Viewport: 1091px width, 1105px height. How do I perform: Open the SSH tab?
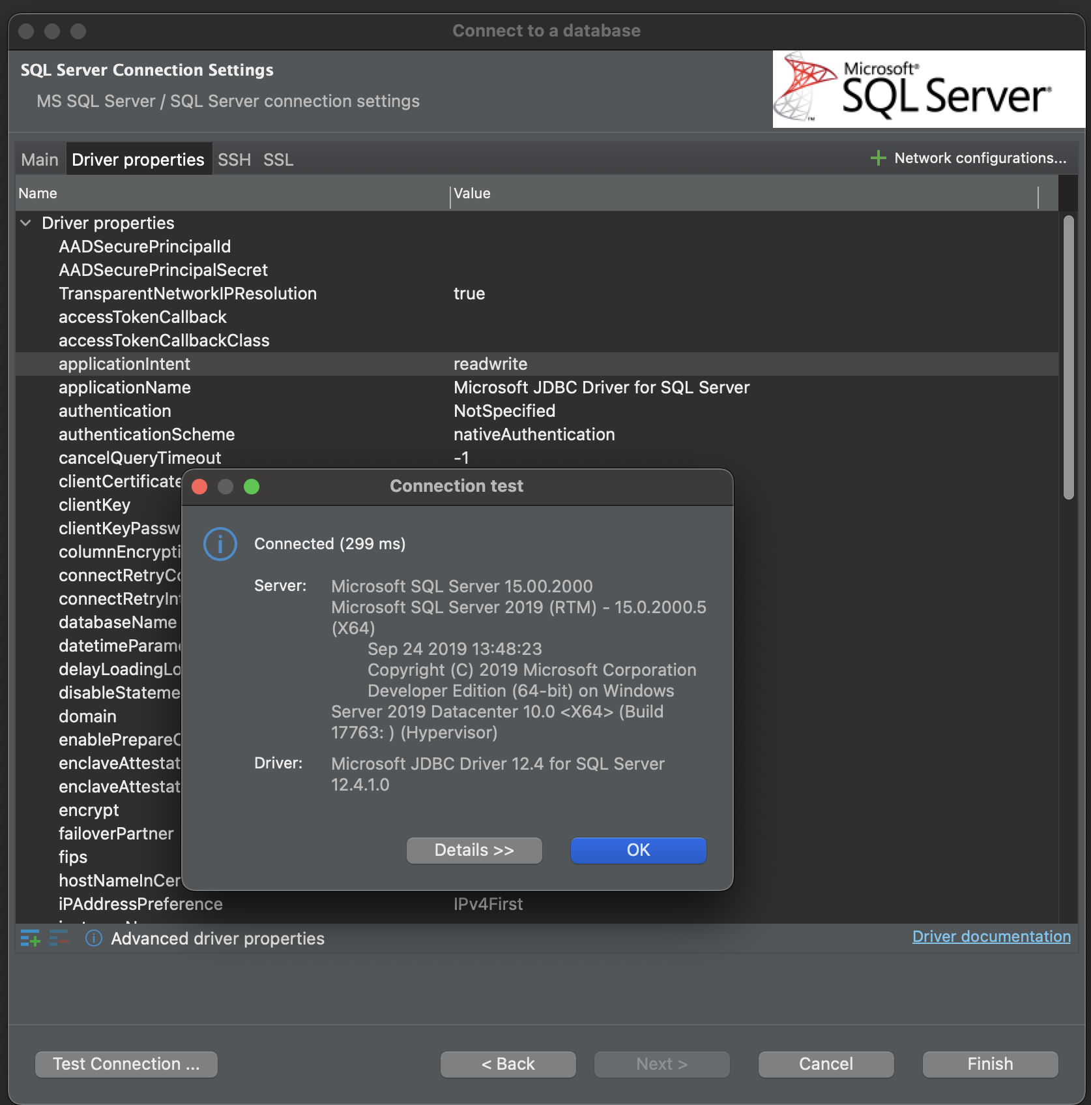coord(233,159)
